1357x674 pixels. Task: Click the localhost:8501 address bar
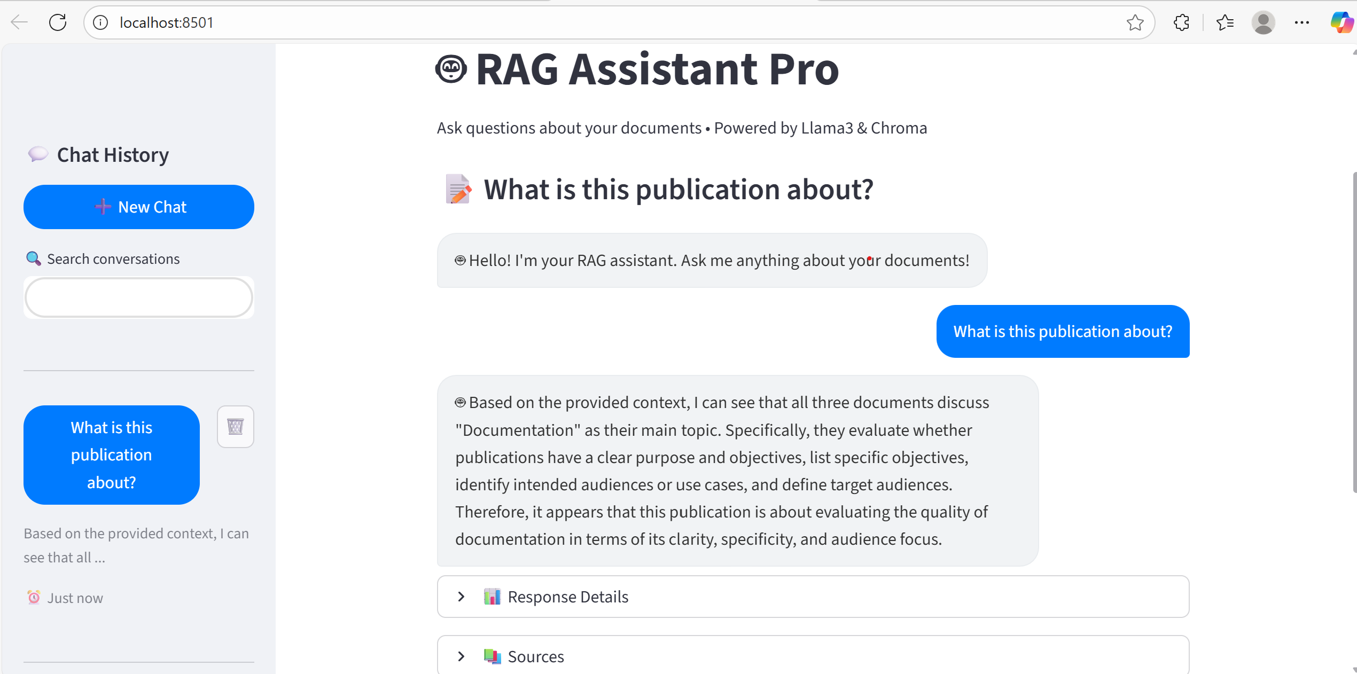point(588,22)
